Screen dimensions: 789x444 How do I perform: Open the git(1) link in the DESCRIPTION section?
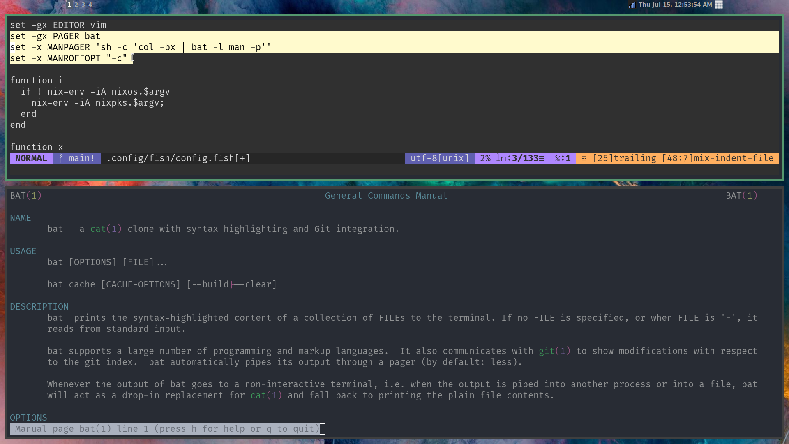pyautogui.click(x=554, y=351)
